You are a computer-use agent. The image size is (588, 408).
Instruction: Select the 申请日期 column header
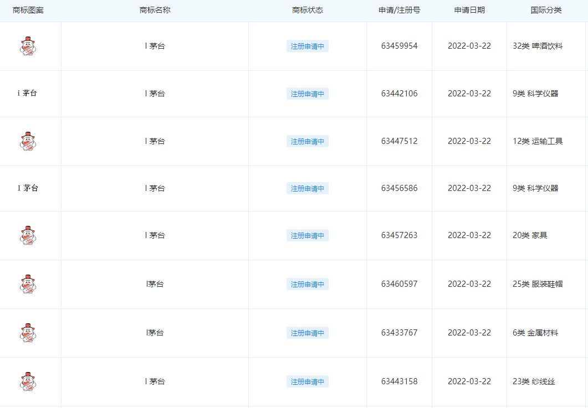(469, 10)
